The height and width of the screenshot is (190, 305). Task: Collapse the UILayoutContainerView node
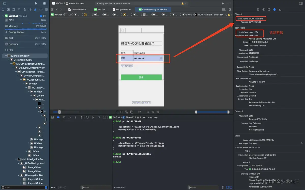[13, 68]
